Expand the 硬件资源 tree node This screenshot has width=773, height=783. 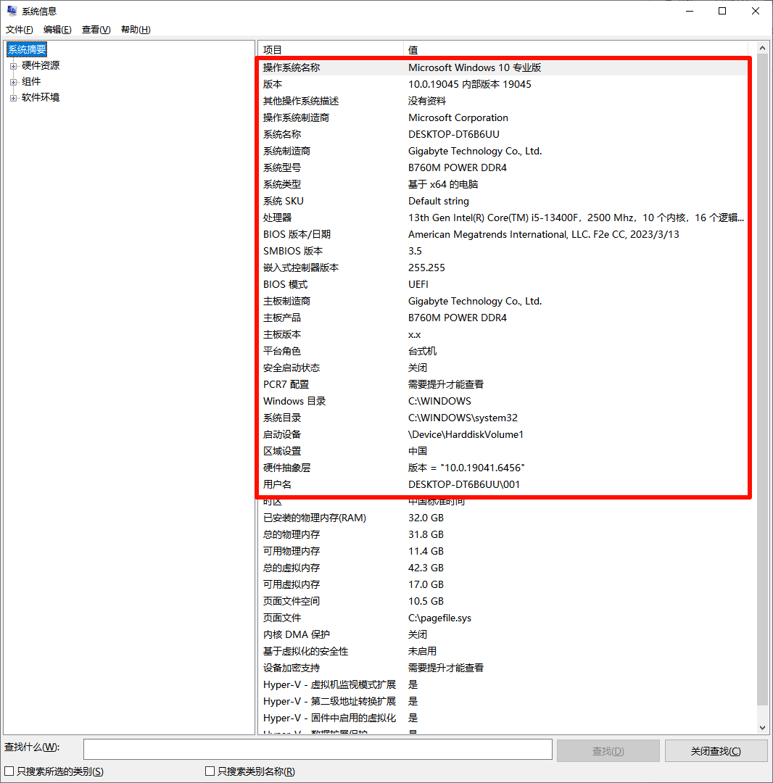click(13, 66)
